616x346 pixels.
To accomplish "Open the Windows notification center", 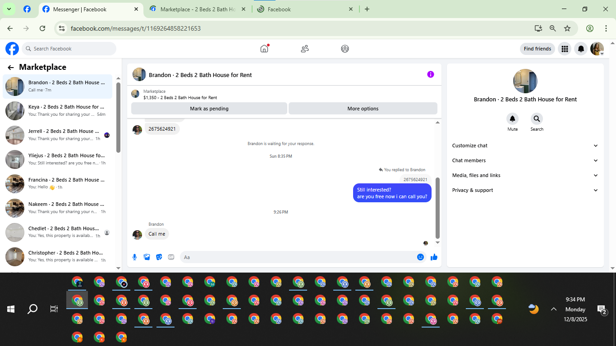I will (602, 310).
